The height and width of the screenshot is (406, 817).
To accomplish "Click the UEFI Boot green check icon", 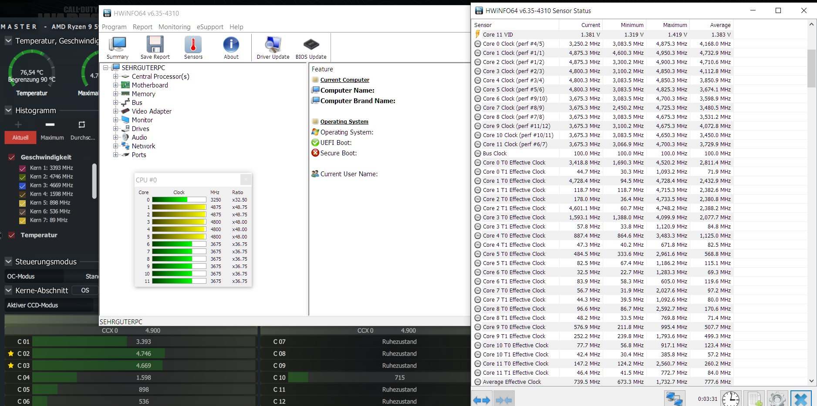I will [315, 142].
